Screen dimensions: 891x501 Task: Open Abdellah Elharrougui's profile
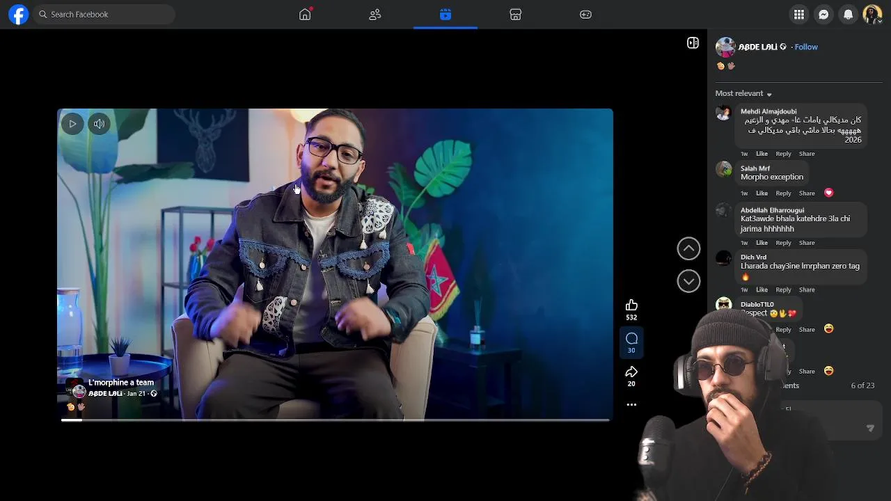tap(772, 210)
